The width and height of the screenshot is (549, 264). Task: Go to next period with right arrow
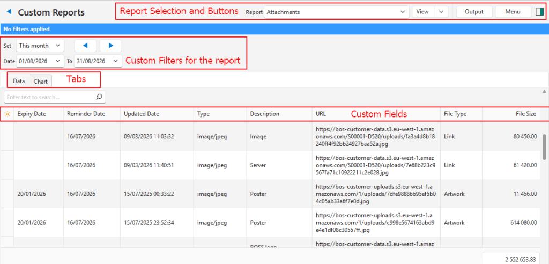[110, 46]
